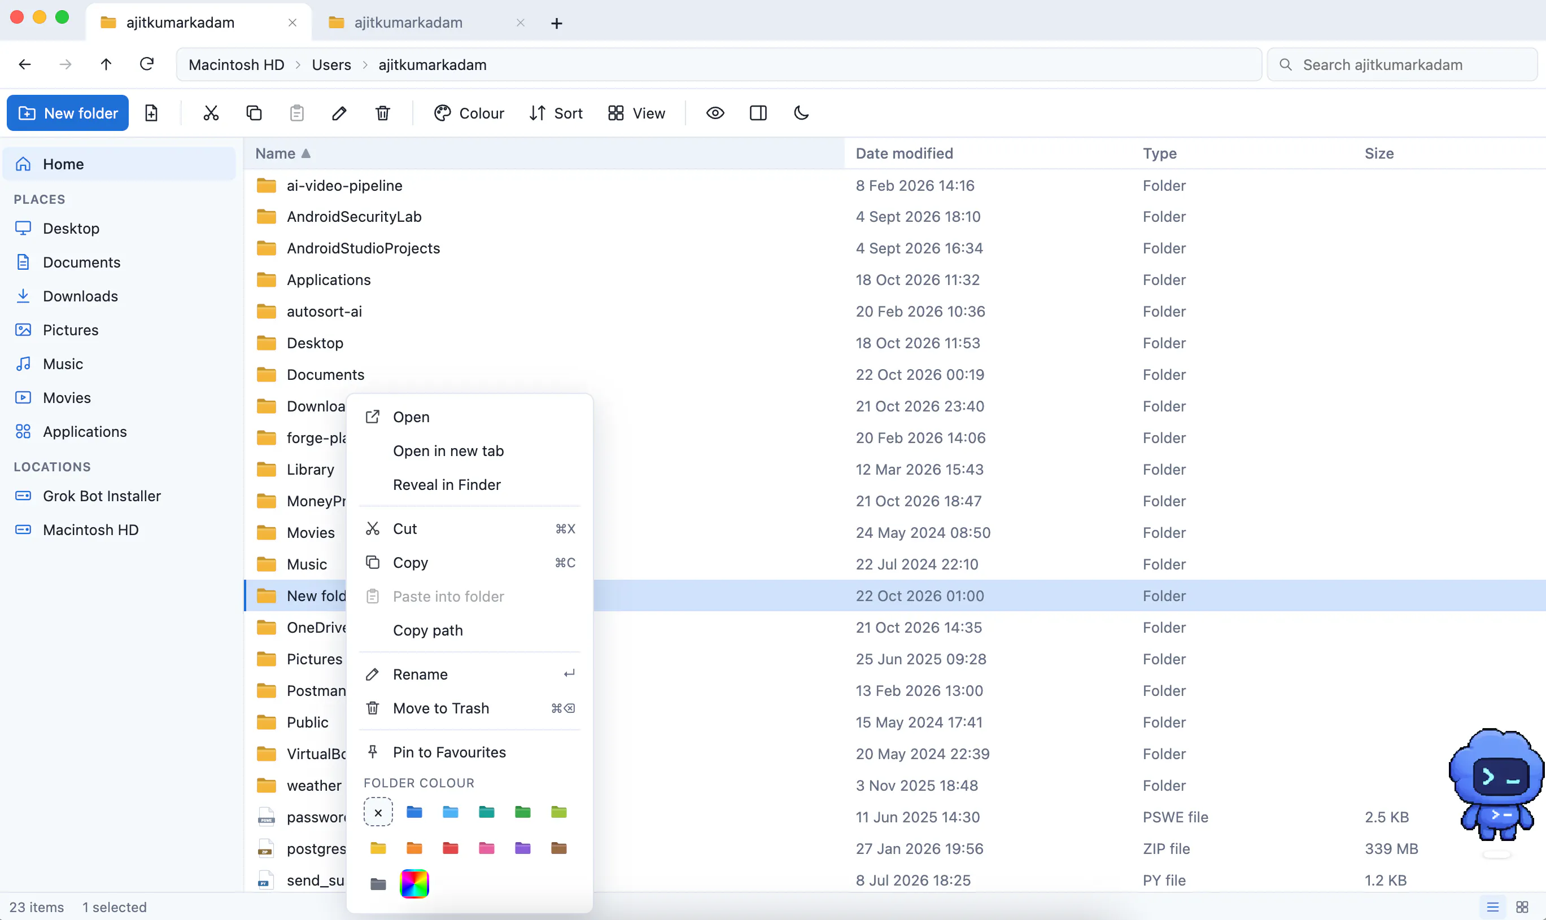Screen dimensions: 1546x920
Task: Click the Trash icon in toolbar
Action: (x=383, y=113)
